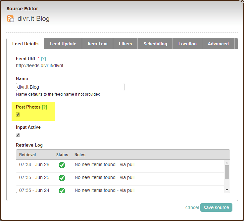Switch to the Feed Details tab
Screen dimensions: 244x221
coord(25,44)
